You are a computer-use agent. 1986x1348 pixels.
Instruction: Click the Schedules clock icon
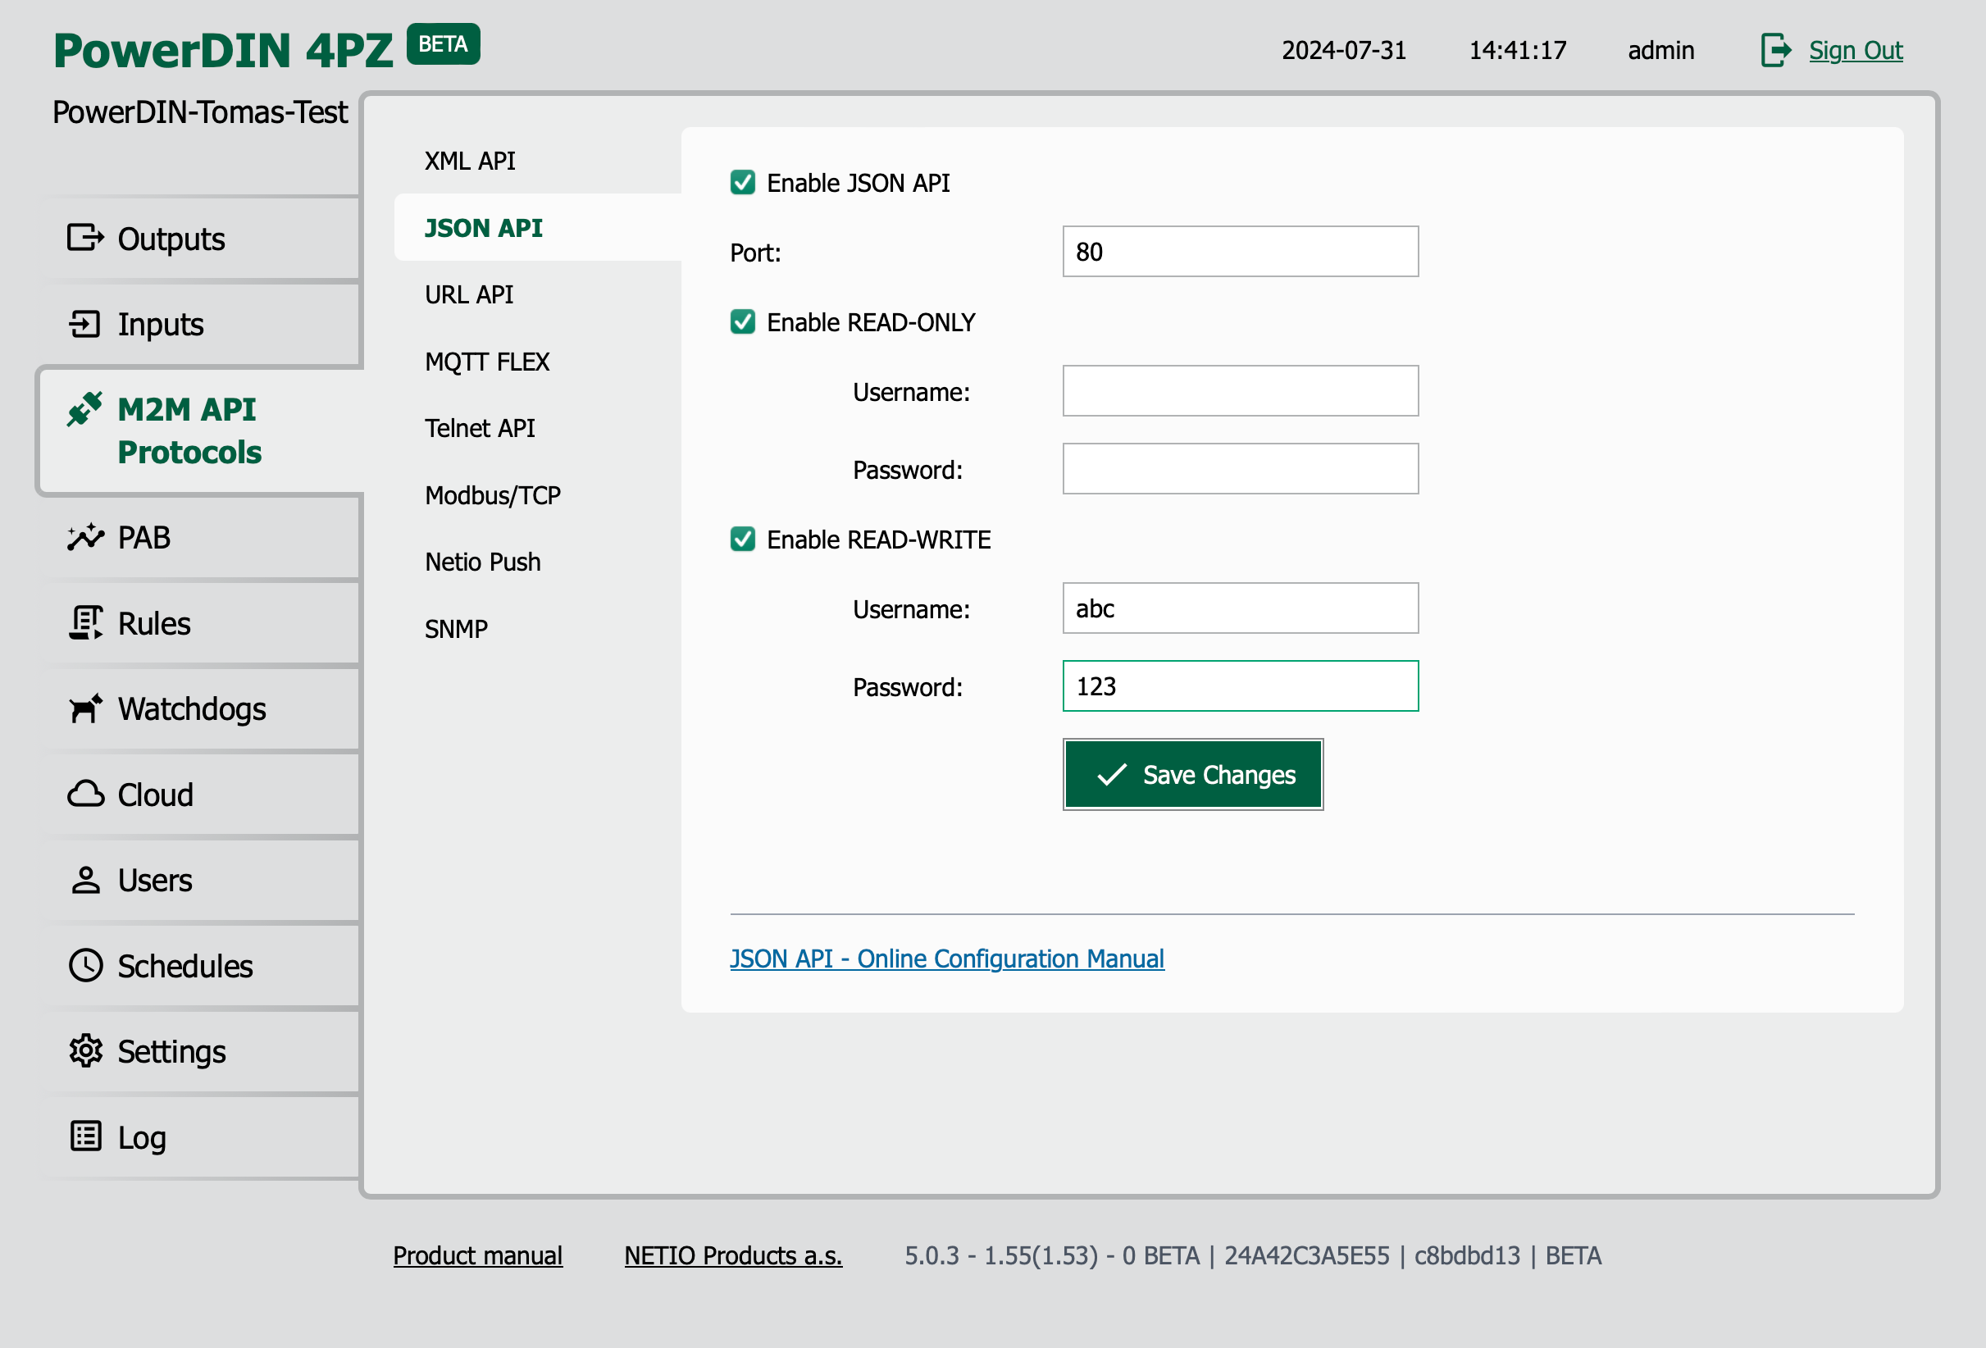coord(85,966)
